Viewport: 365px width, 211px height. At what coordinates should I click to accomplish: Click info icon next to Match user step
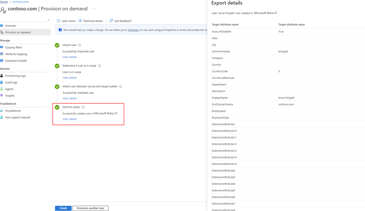[121, 86]
